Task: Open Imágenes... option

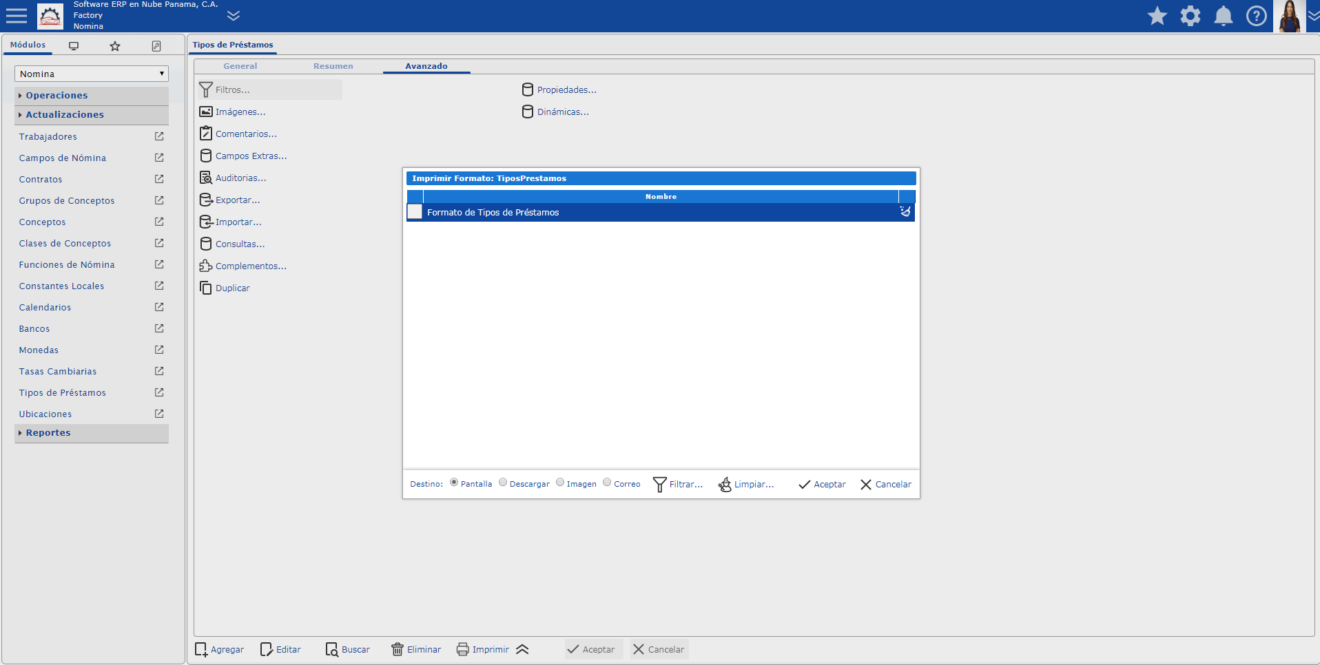Action: (x=232, y=112)
